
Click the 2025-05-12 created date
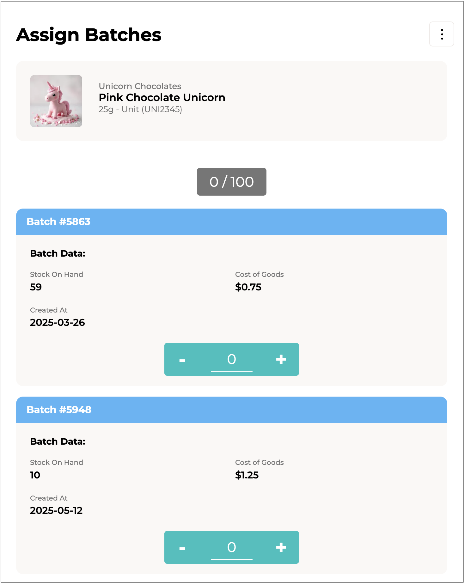click(56, 510)
